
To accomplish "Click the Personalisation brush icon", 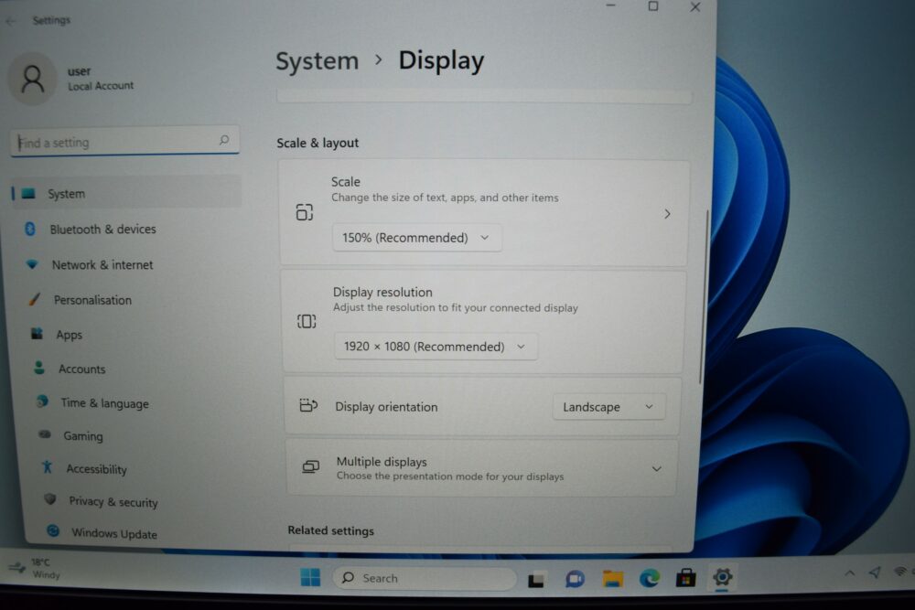I will (x=35, y=300).
